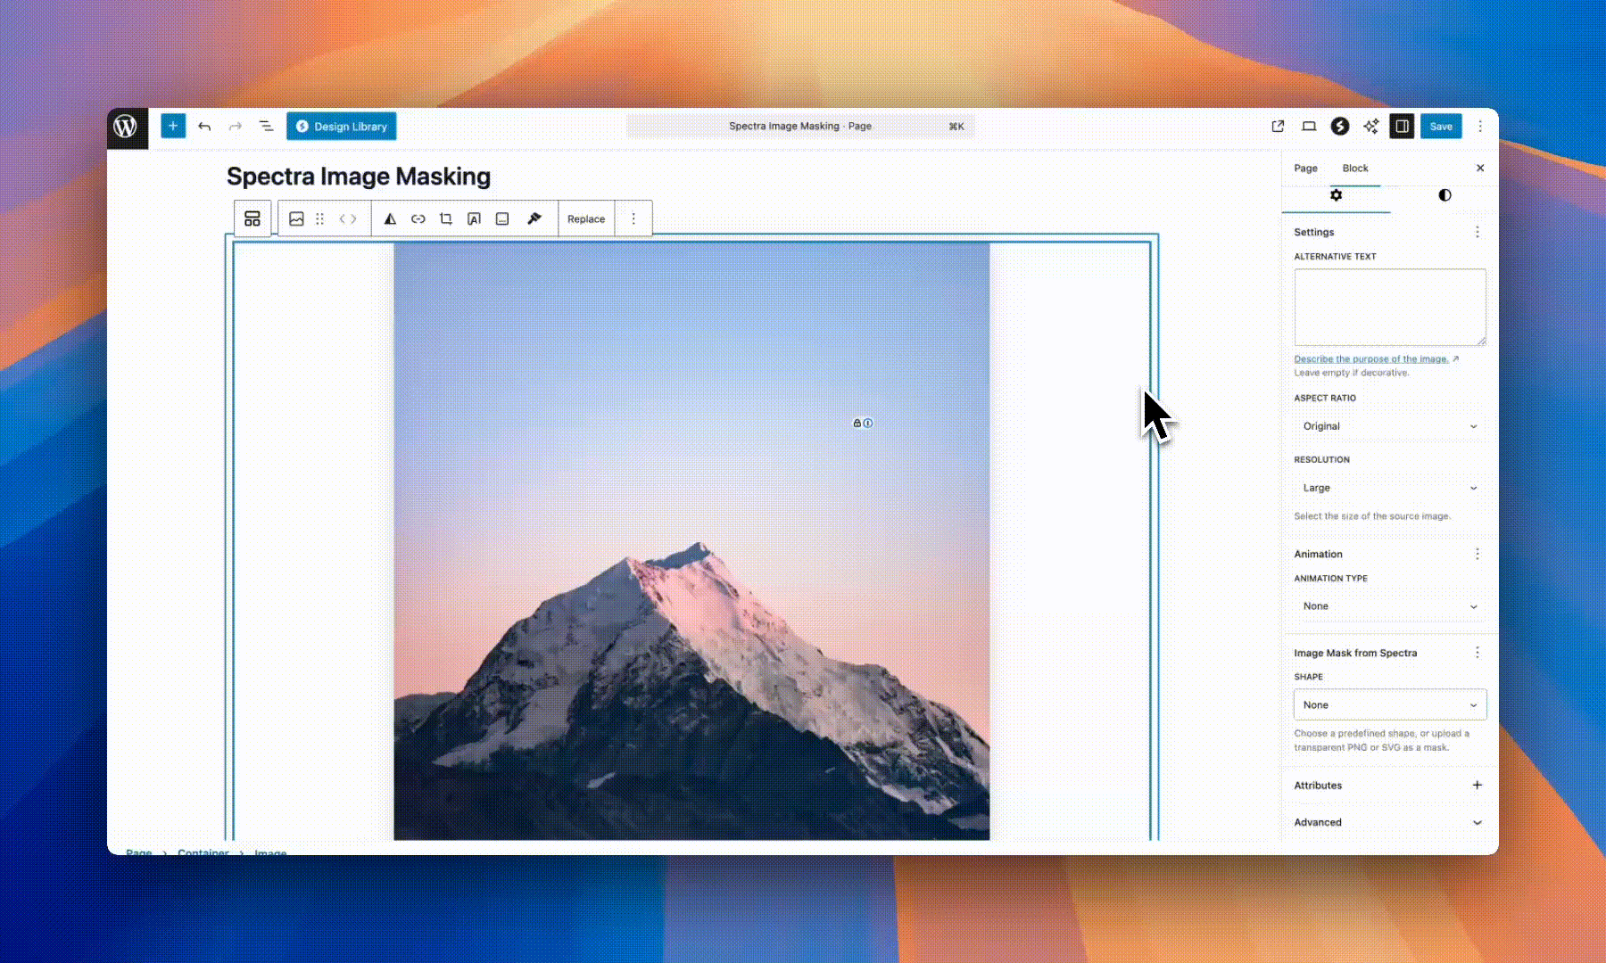
Task: Click the Alternative Text input box
Action: [x=1389, y=307]
